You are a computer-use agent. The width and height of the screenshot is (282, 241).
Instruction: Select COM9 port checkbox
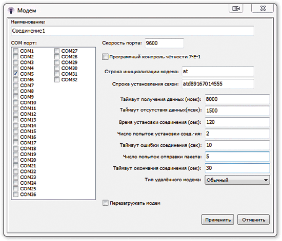coord(16,97)
